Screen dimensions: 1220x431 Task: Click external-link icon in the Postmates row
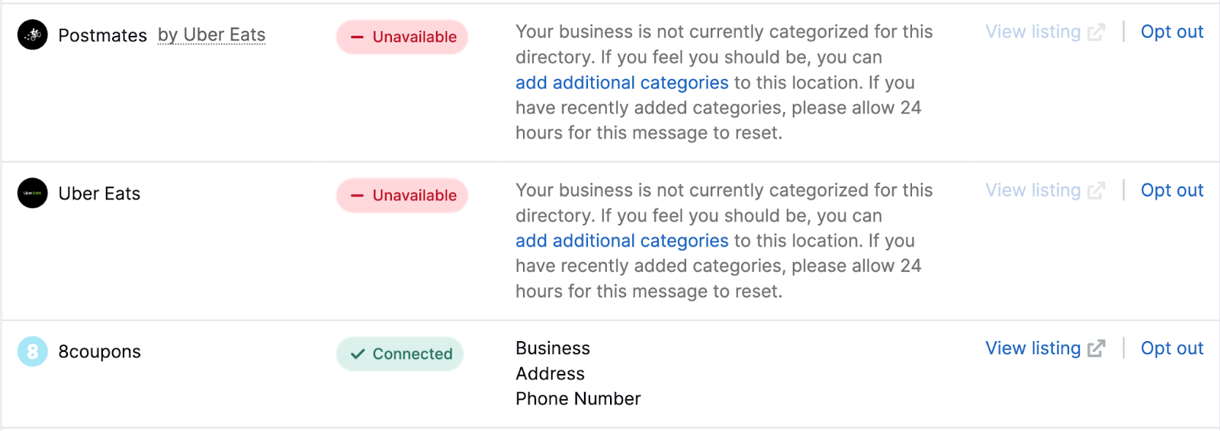(x=1096, y=33)
